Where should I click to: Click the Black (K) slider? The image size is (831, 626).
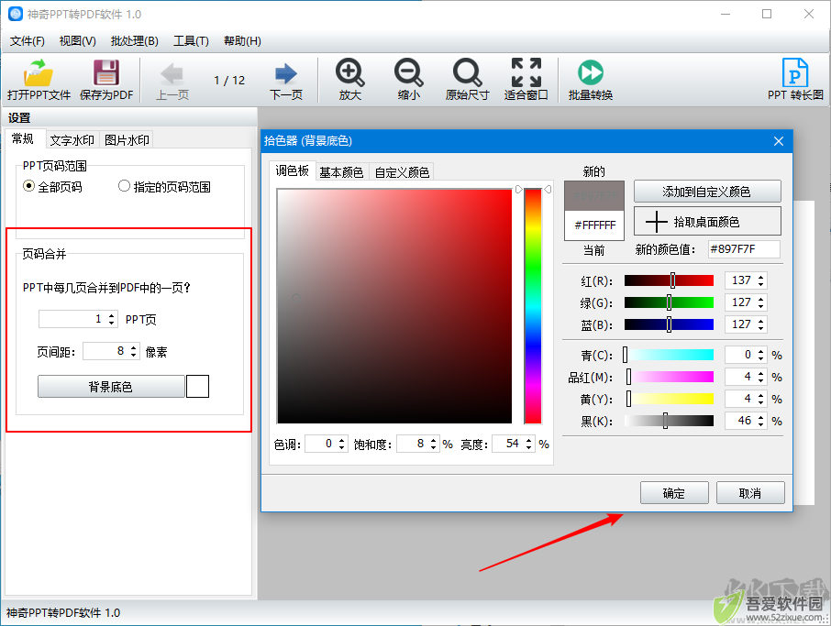click(x=669, y=421)
